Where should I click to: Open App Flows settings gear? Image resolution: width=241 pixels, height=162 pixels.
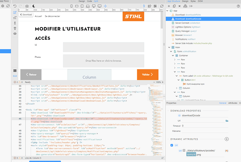pyautogui.click(x=3, y=6)
